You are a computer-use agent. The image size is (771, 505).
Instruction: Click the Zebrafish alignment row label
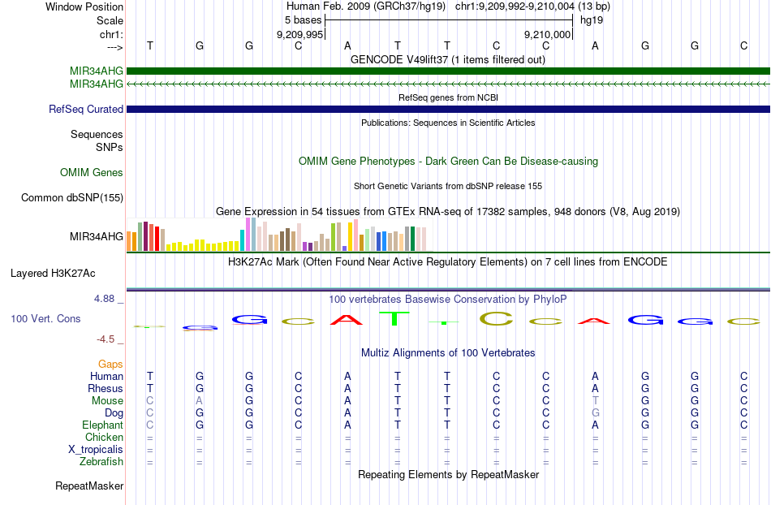coord(101,462)
